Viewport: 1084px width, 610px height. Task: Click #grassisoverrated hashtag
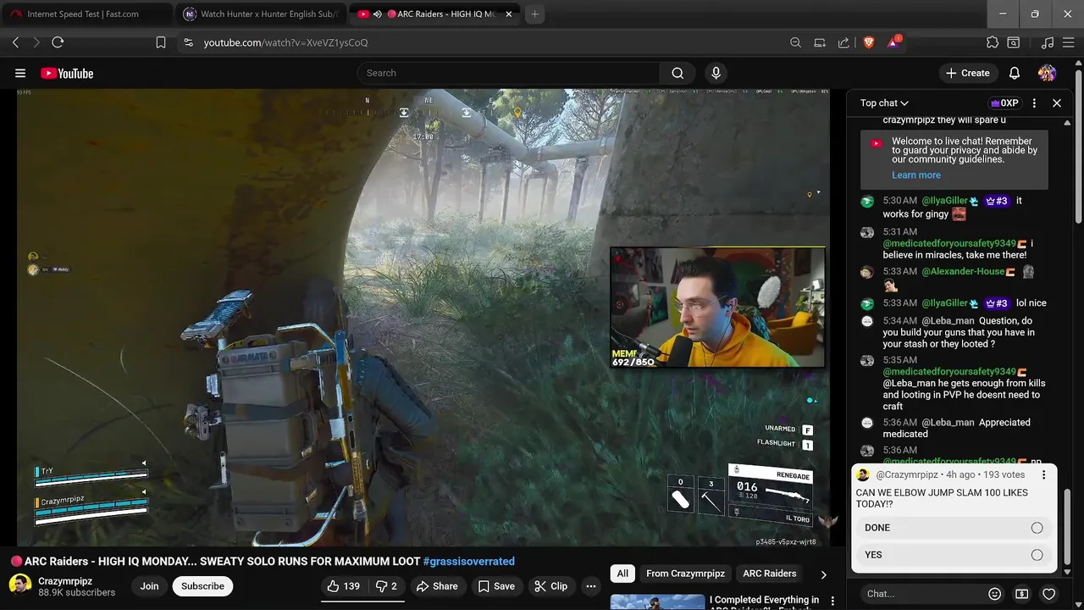pyautogui.click(x=468, y=561)
